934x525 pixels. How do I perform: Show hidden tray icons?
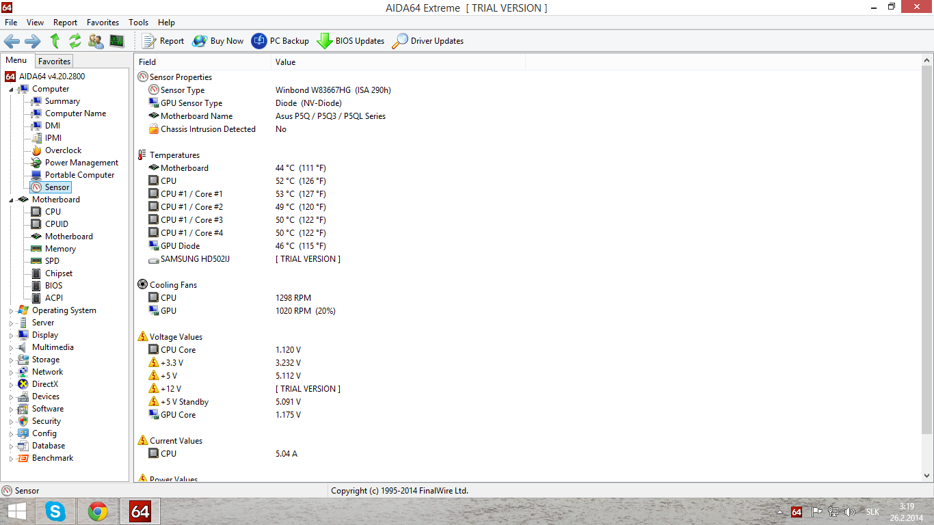[780, 512]
